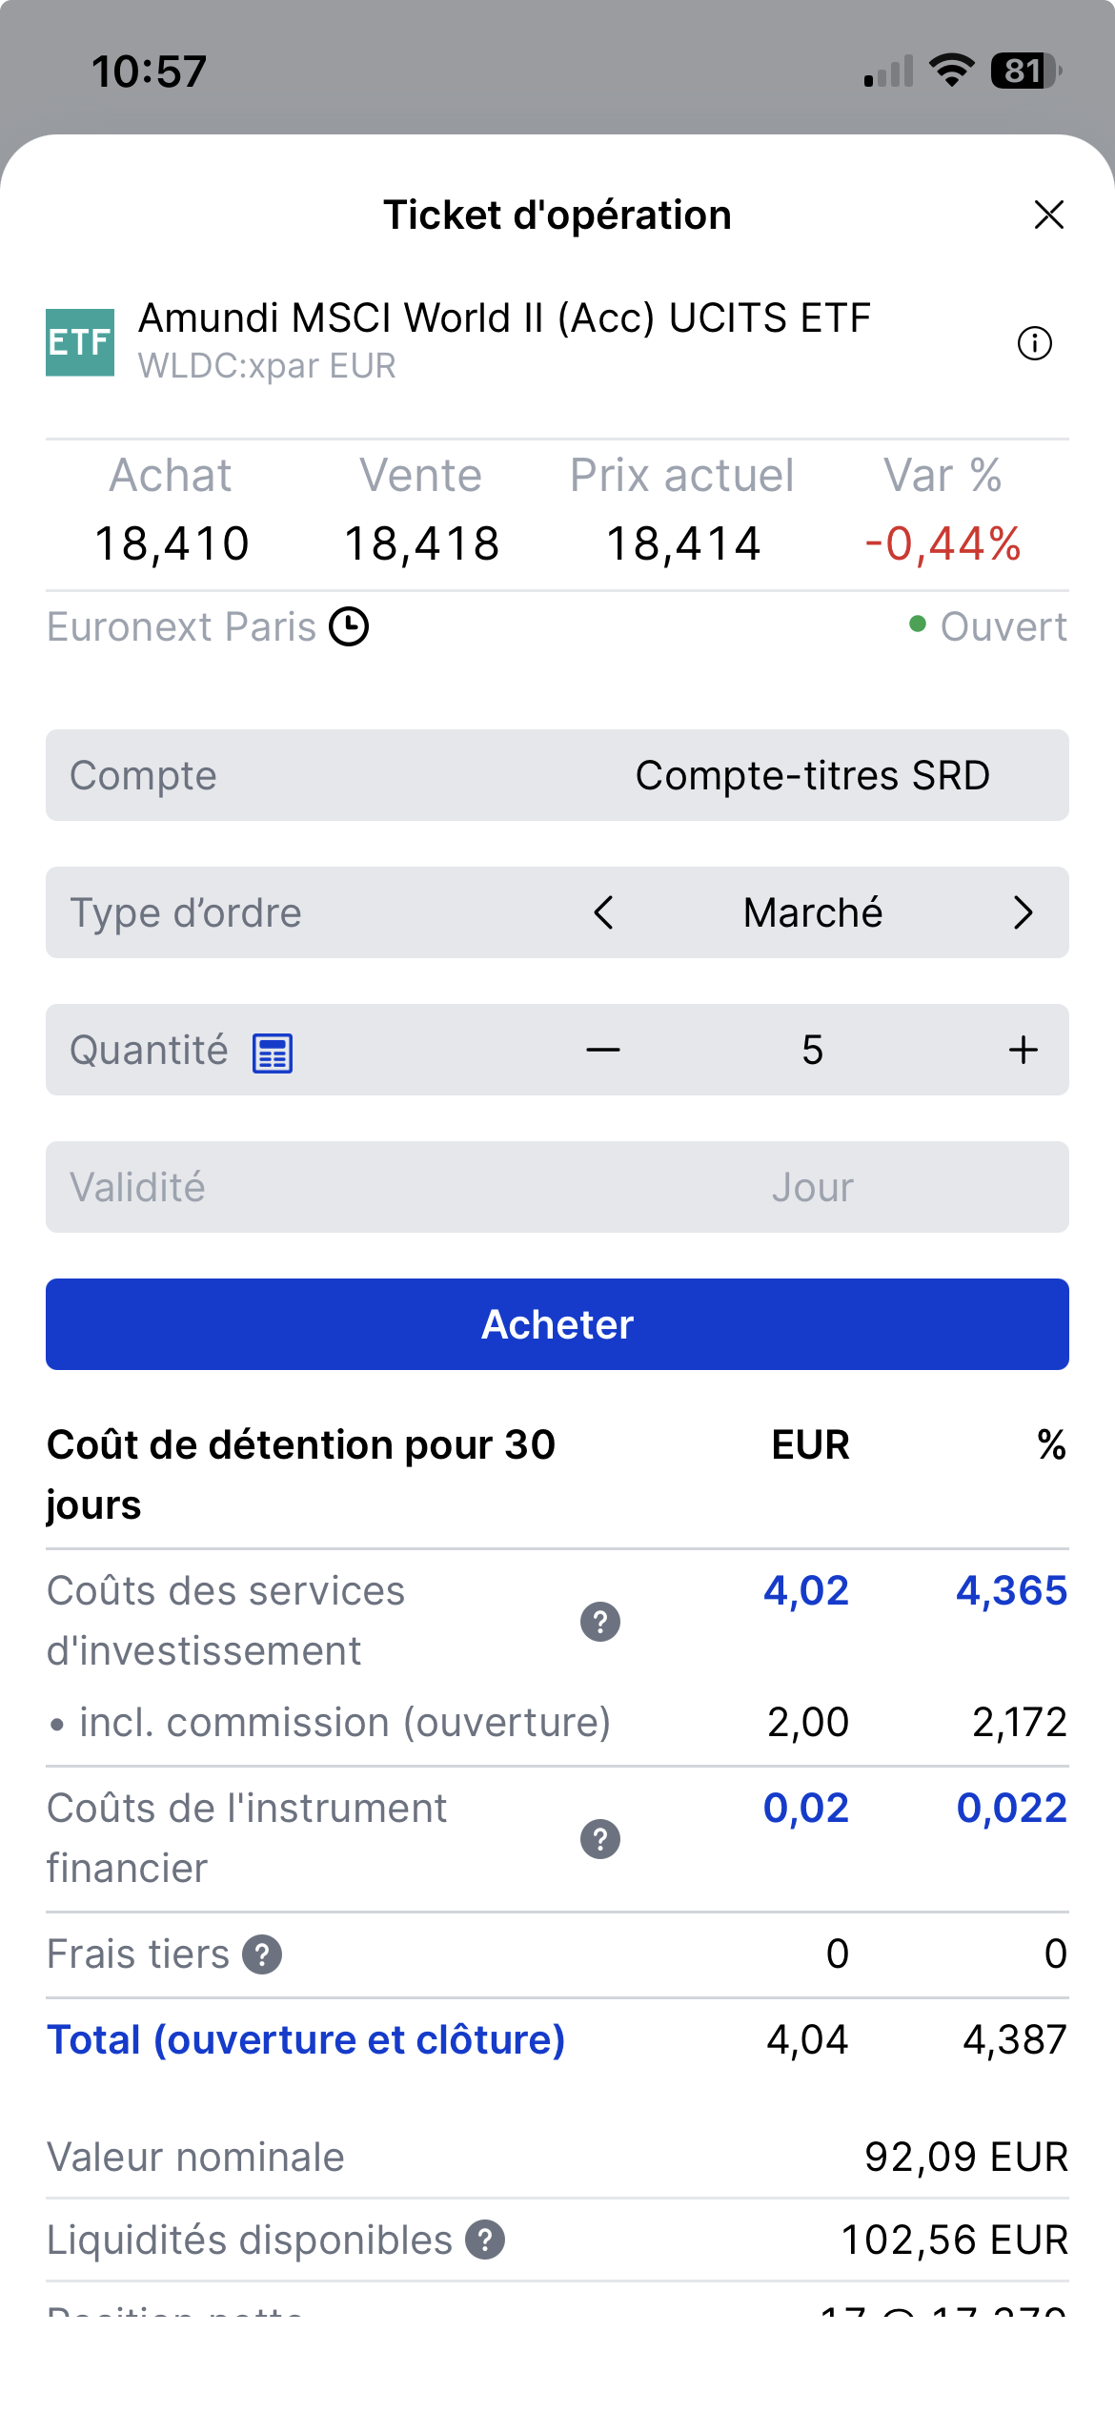
Task: Tap the Achat price 18,410
Action: coord(172,544)
